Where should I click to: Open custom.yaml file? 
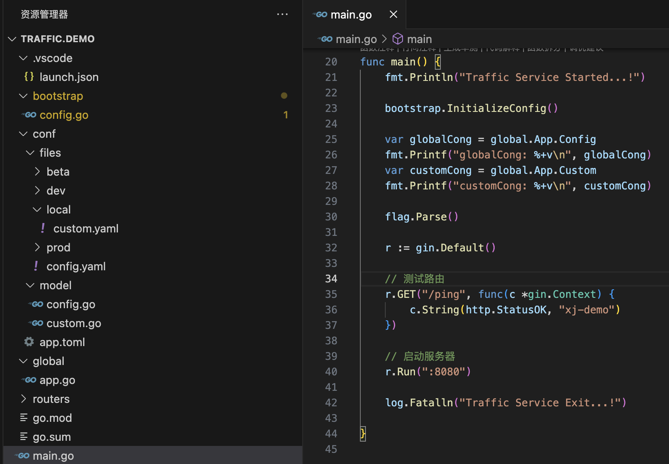(x=86, y=229)
